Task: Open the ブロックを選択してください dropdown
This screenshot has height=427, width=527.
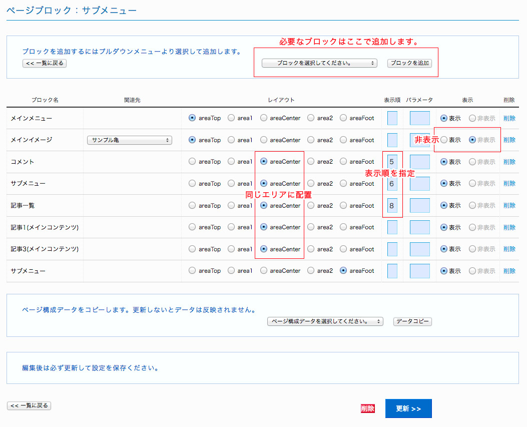Action: click(x=319, y=63)
